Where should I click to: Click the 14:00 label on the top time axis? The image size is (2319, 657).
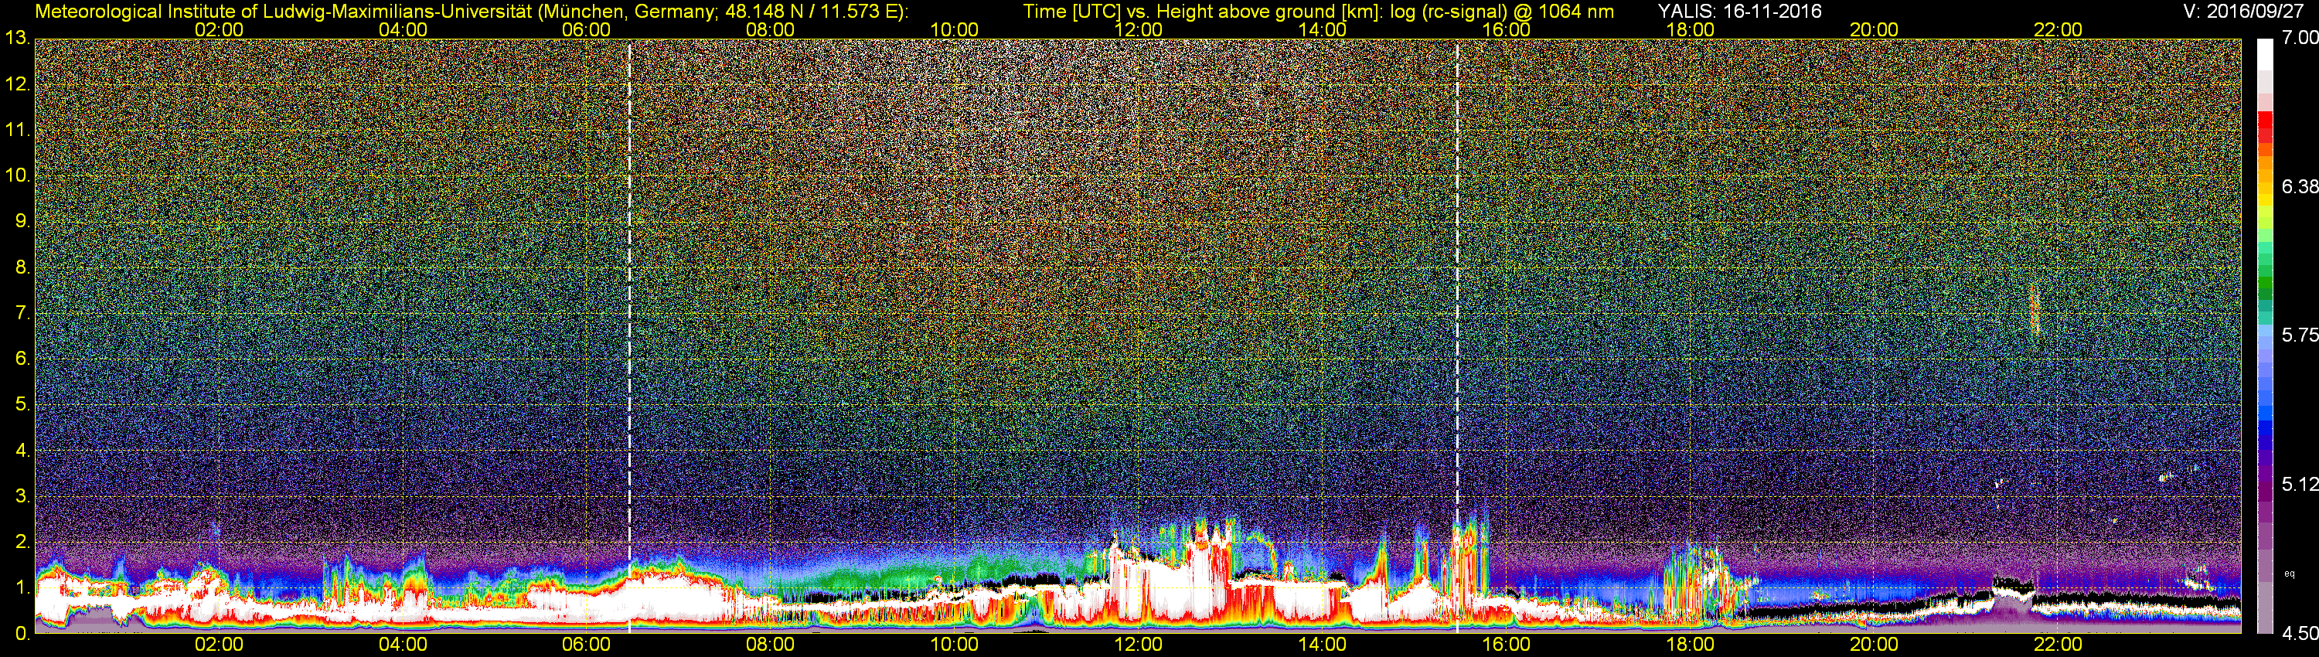point(1322,29)
